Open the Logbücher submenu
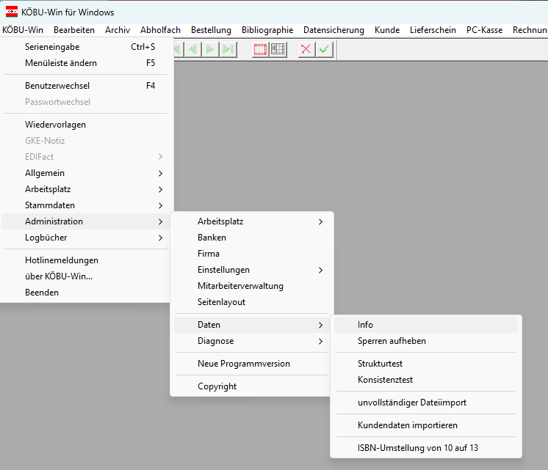The image size is (548, 470). tap(86, 238)
